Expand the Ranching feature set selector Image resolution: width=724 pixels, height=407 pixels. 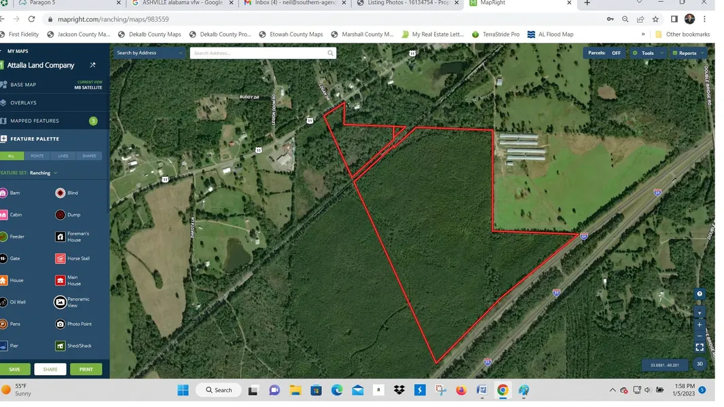coord(42,173)
